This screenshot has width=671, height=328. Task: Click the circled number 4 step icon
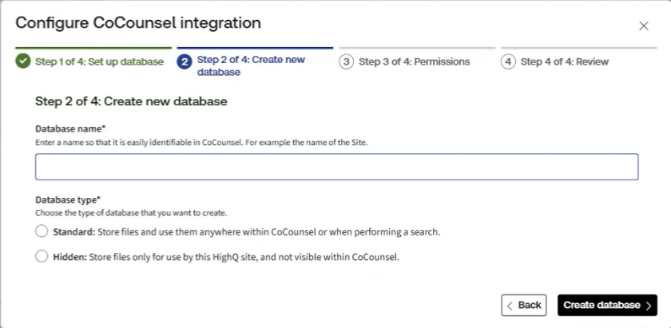click(509, 61)
